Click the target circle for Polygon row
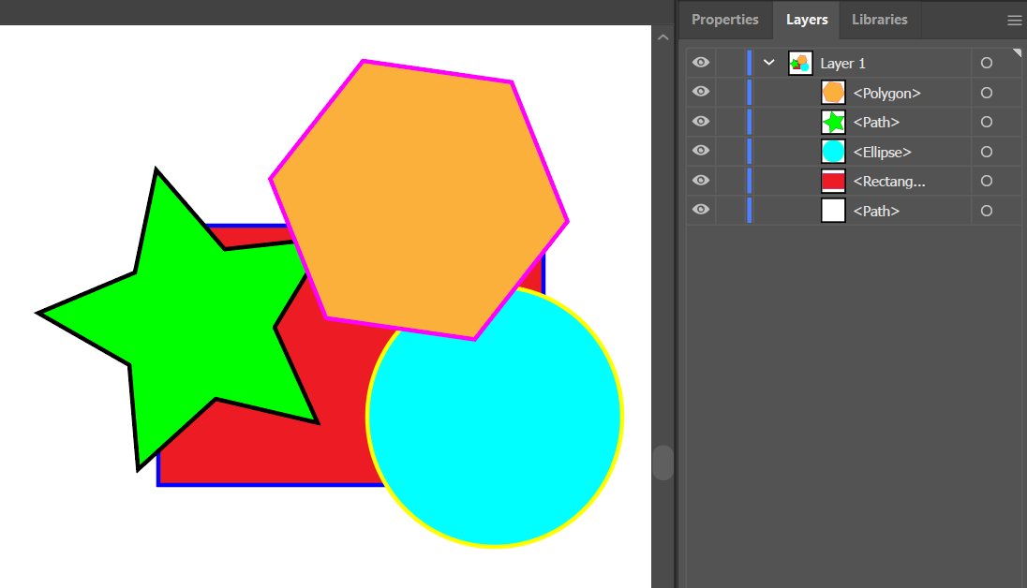The image size is (1027, 588). 986,93
